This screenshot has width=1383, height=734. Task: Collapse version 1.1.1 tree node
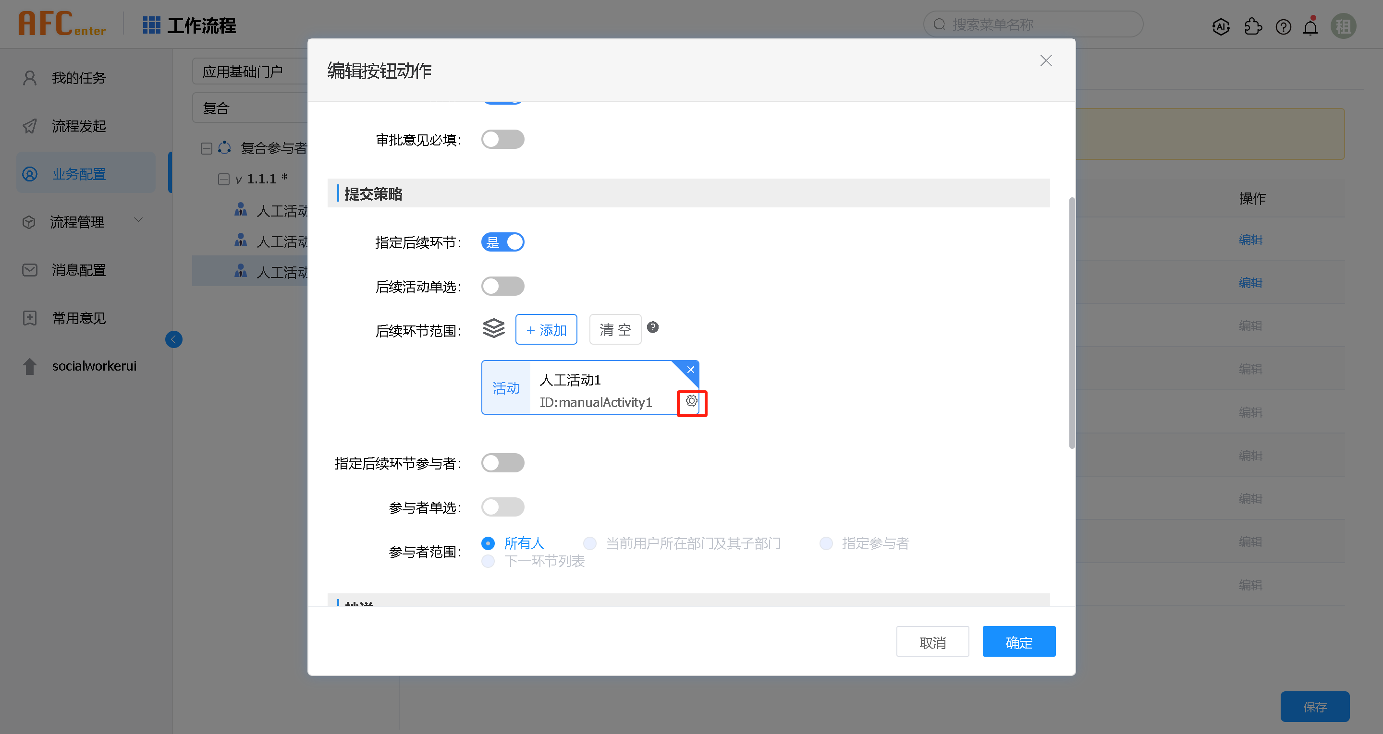[x=223, y=179]
